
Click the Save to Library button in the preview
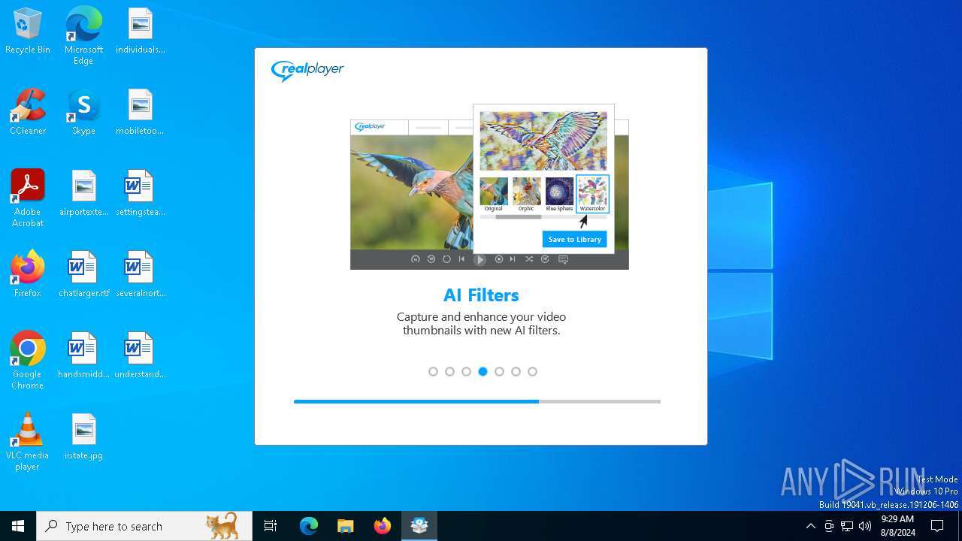pyautogui.click(x=574, y=239)
